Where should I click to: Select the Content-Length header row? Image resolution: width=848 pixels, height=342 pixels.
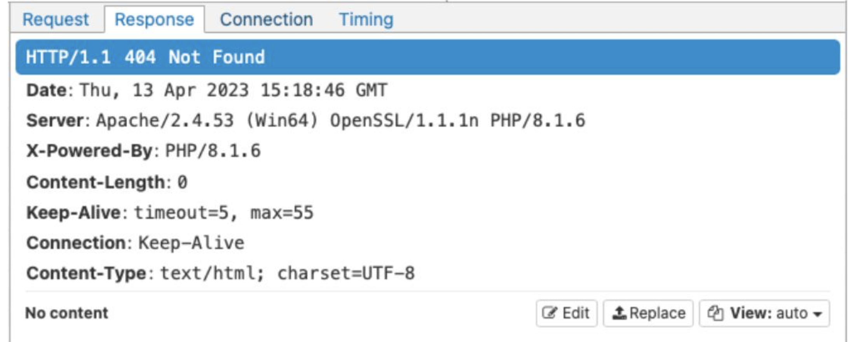107,182
